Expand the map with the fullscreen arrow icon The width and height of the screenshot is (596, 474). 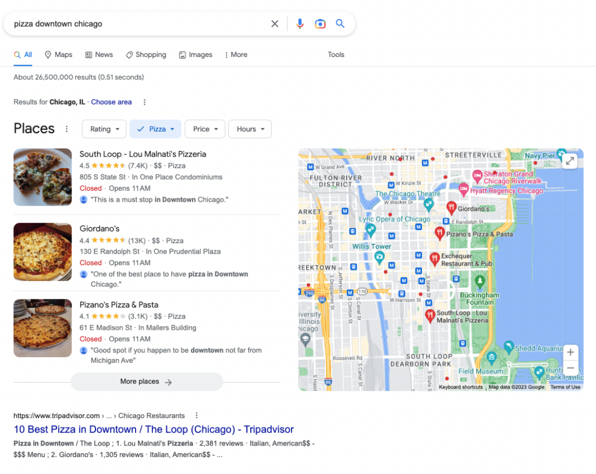click(x=570, y=161)
